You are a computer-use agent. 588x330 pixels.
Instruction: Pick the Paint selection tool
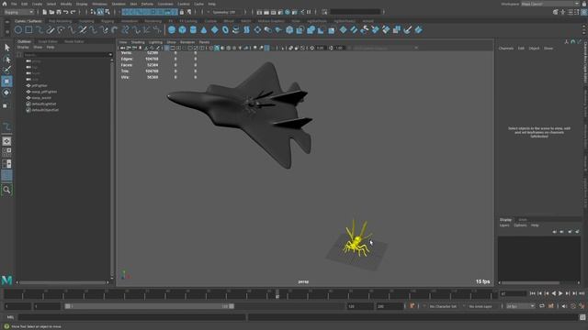click(x=6, y=70)
